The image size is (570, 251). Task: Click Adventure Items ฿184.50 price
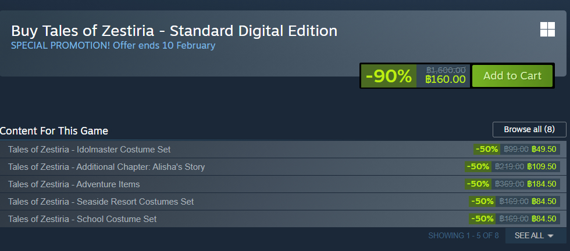coord(542,184)
